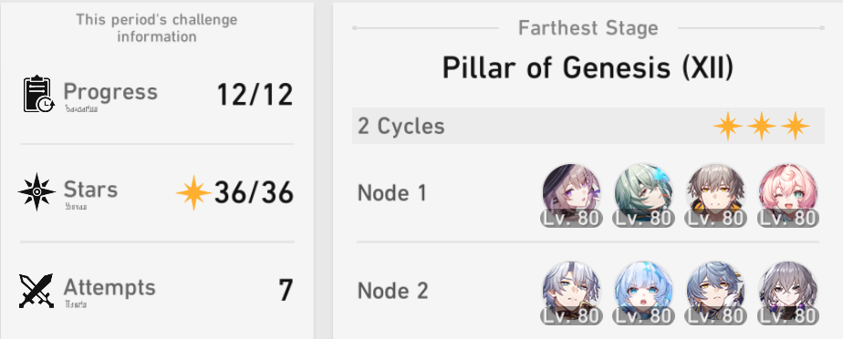
Task: Select the last Node 2 character avatar
Action: (x=788, y=293)
